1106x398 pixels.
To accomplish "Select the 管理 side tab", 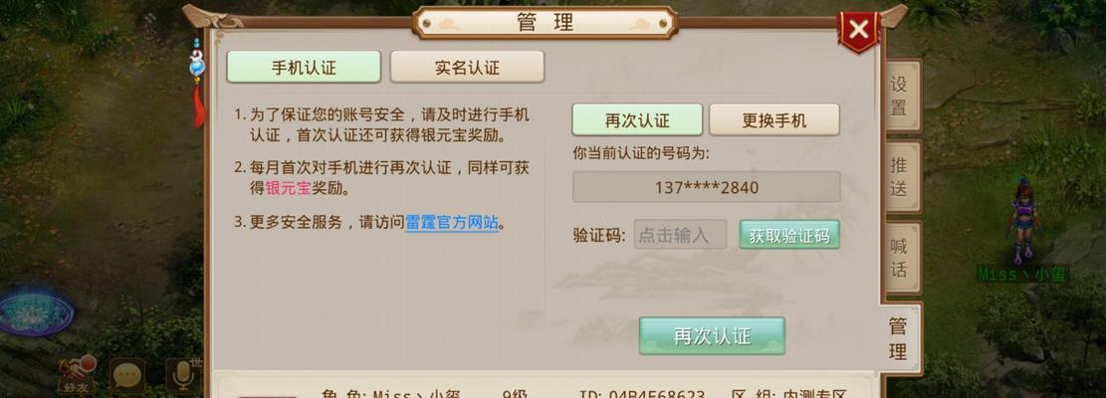I will point(900,339).
